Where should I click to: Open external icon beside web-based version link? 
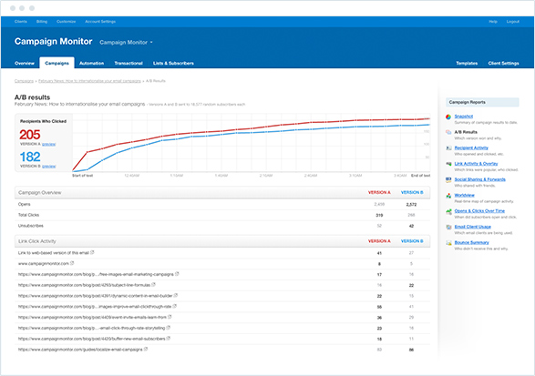click(92, 252)
